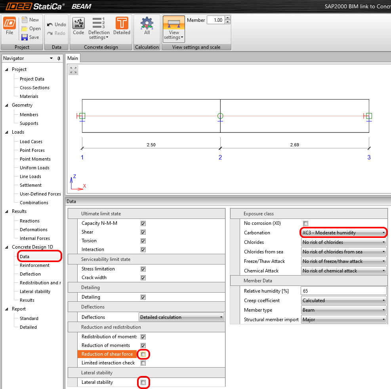The height and width of the screenshot is (389, 391).
Task: Save the project
Action: (x=31, y=37)
